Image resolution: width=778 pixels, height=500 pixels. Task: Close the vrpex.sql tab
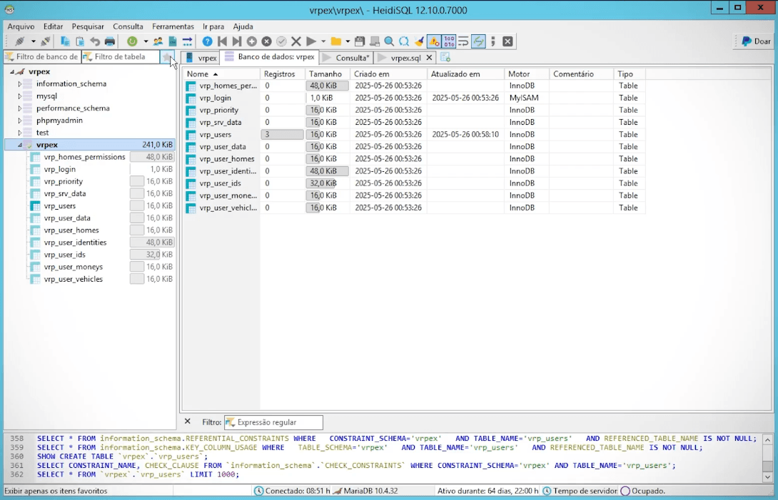click(x=429, y=58)
